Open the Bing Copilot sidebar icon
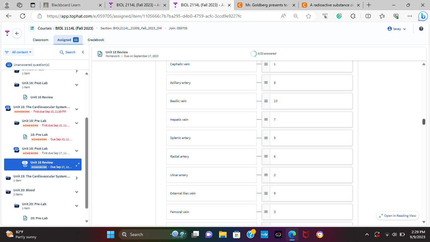 point(423,16)
